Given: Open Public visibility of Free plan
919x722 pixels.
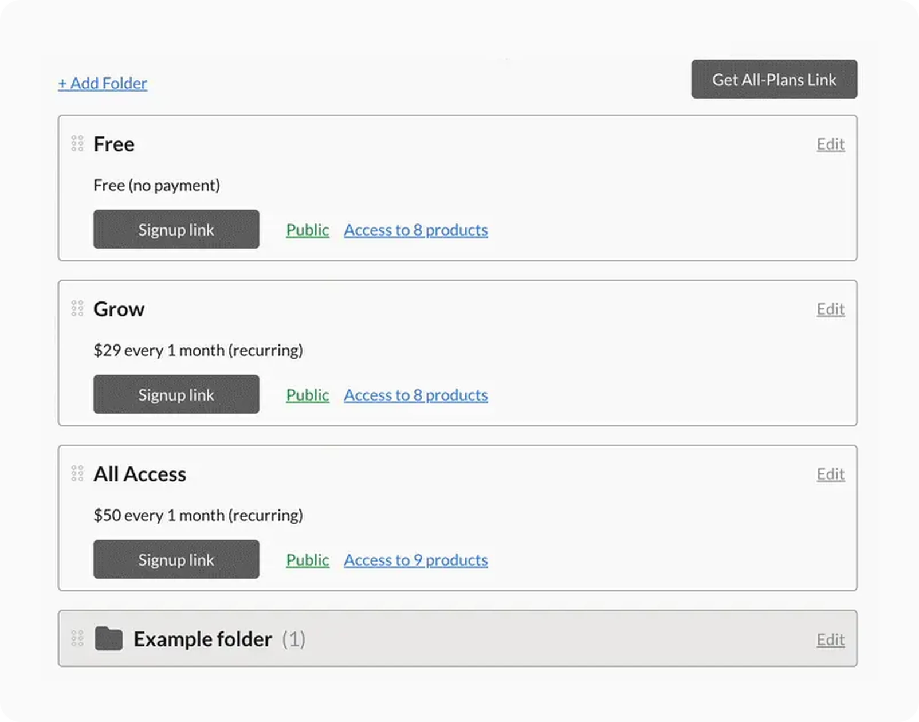Looking at the screenshot, I should click(x=308, y=230).
